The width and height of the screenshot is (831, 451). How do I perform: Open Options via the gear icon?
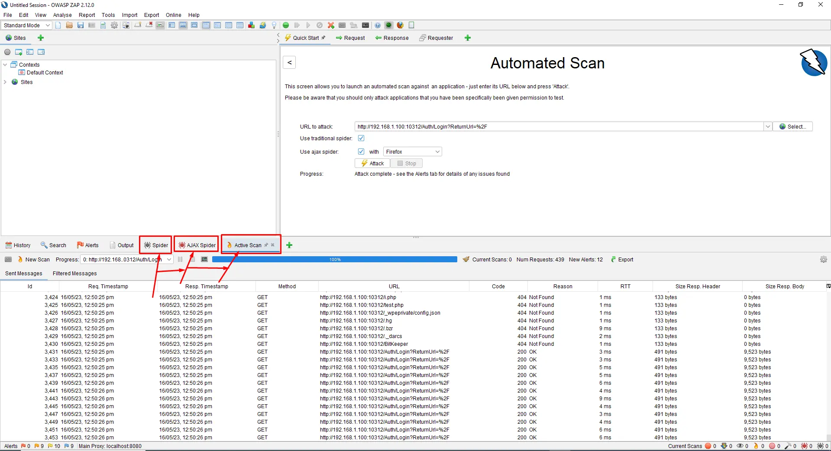(x=114, y=25)
